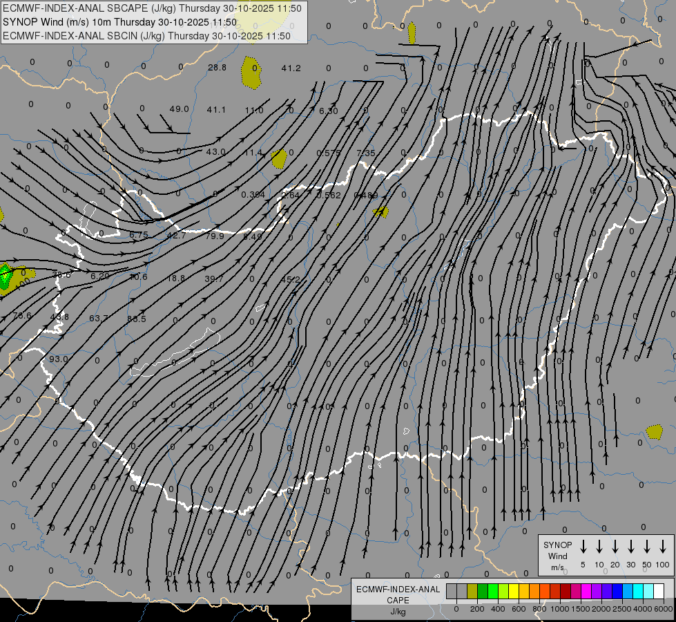Viewport: 676px width, 622px height.
Task: Click the SYNOP Wind legend title
Action: (557, 550)
